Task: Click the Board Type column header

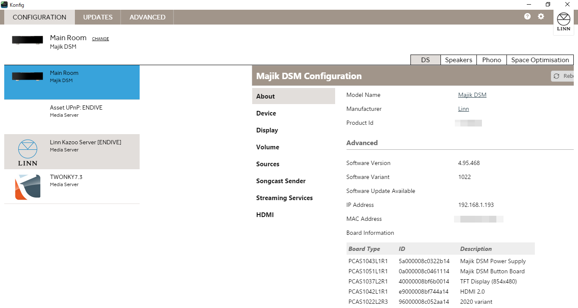Action: coord(364,249)
